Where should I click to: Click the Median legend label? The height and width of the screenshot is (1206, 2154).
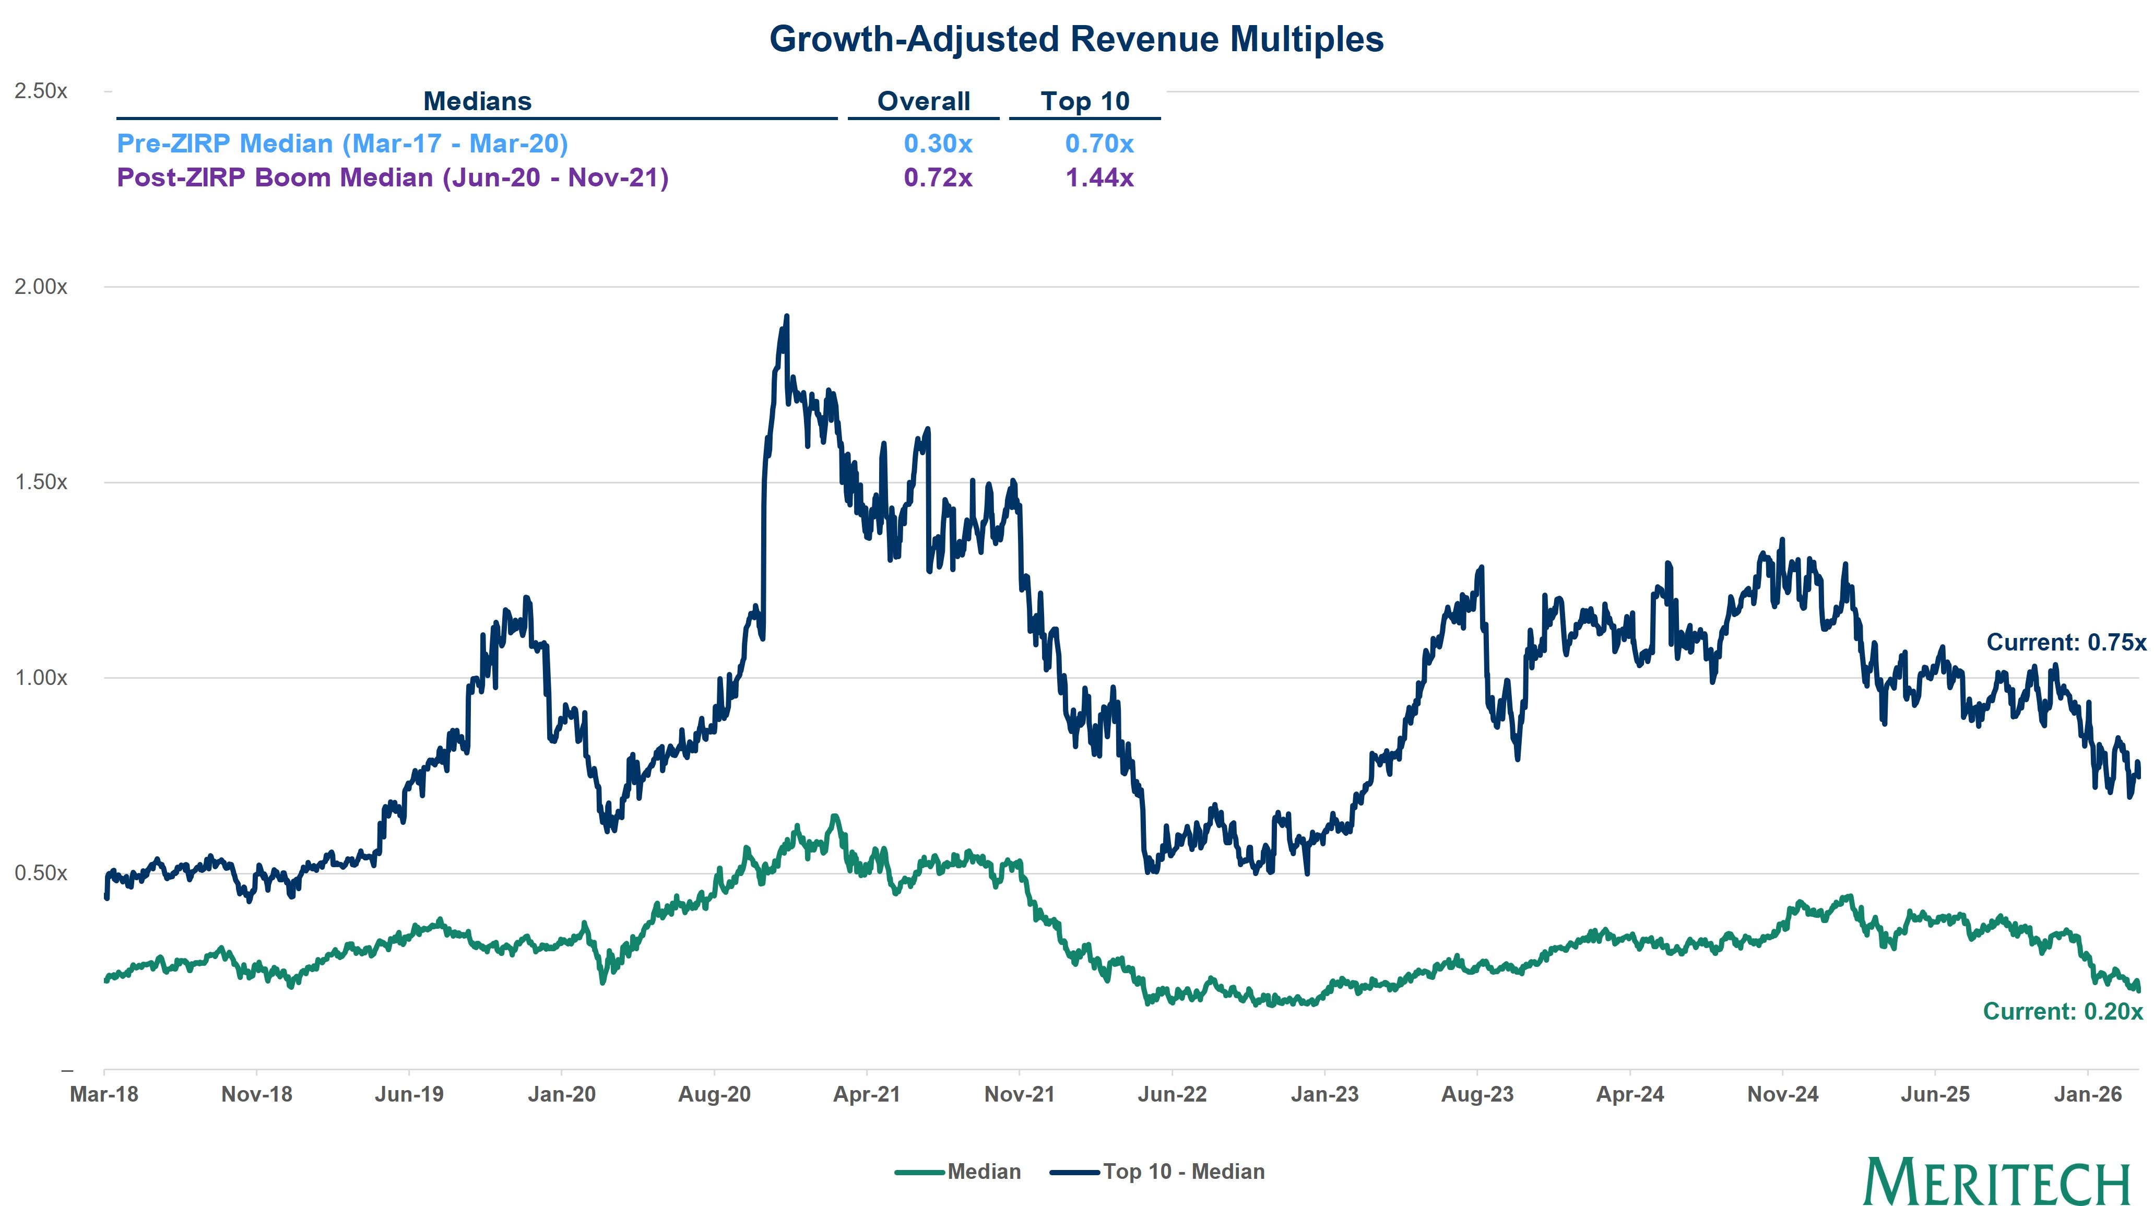click(984, 1172)
